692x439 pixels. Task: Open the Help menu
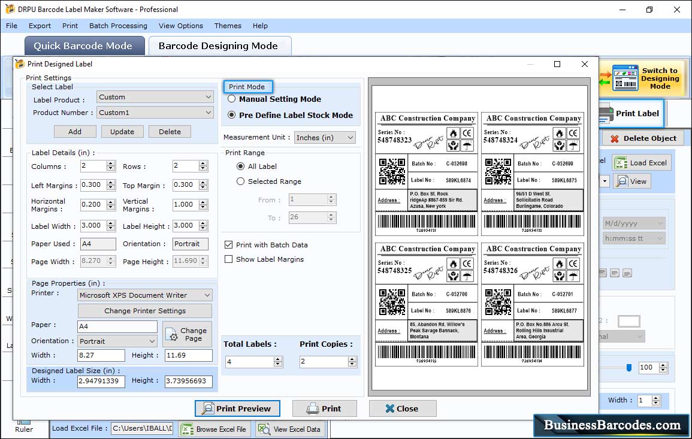260,26
